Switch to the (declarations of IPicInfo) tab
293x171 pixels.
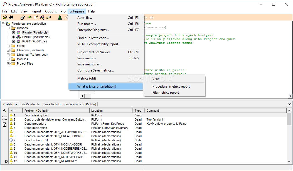pos(80,104)
